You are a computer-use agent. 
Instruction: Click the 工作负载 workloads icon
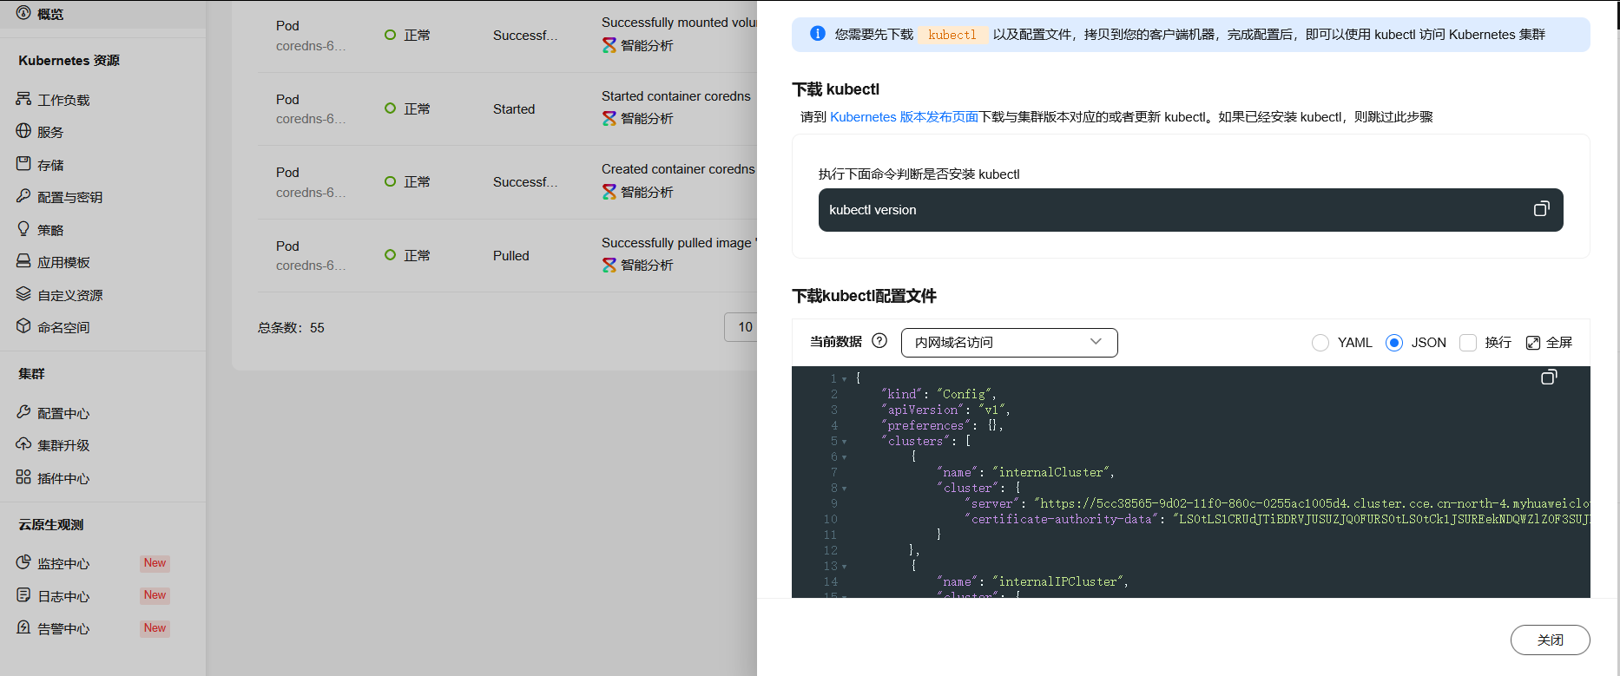23,99
